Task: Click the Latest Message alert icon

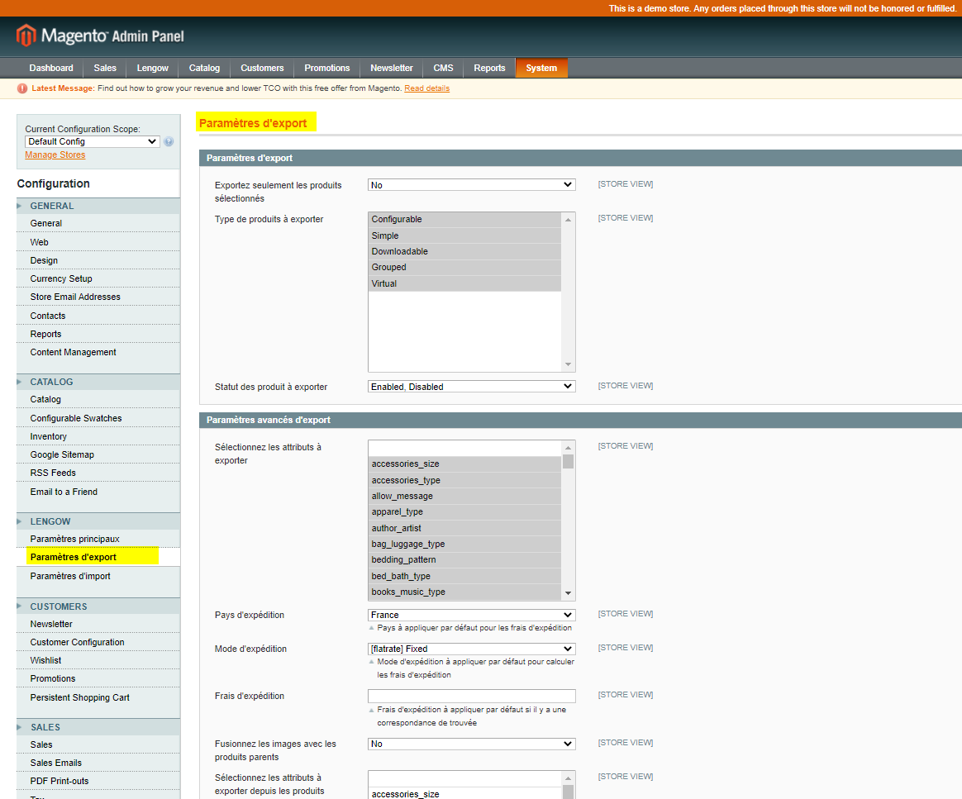Action: (x=22, y=88)
